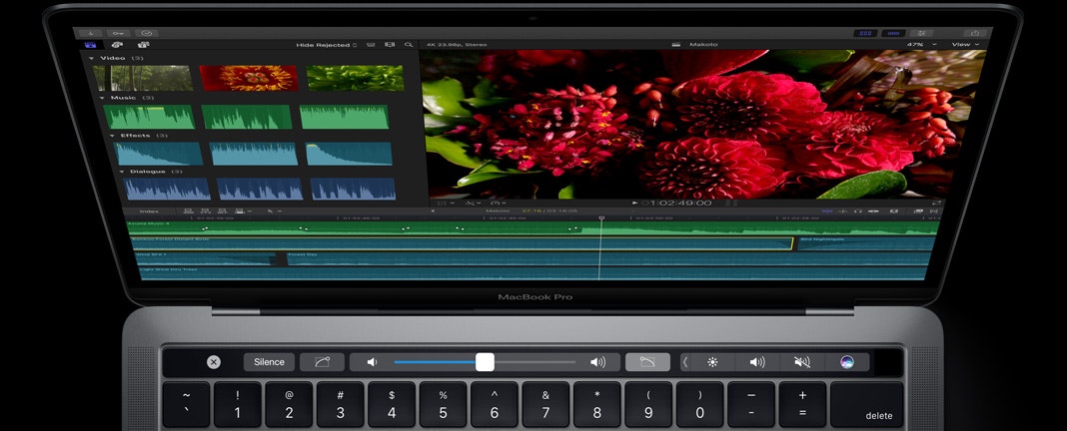Select the forest video clip thumbnail
The width and height of the screenshot is (1067, 431).
pyautogui.click(x=143, y=78)
